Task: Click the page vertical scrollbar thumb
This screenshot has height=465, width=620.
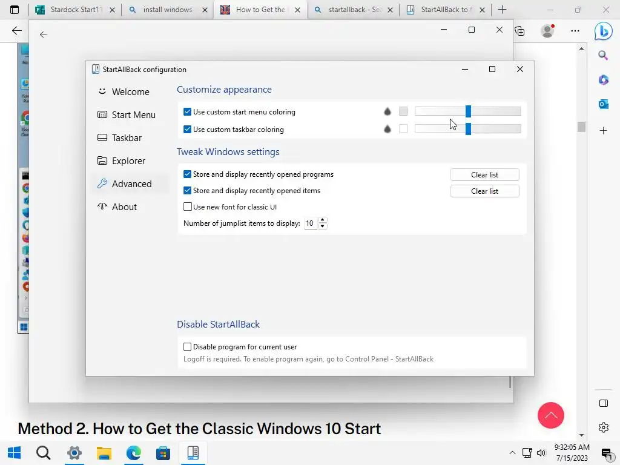Action: [581, 127]
